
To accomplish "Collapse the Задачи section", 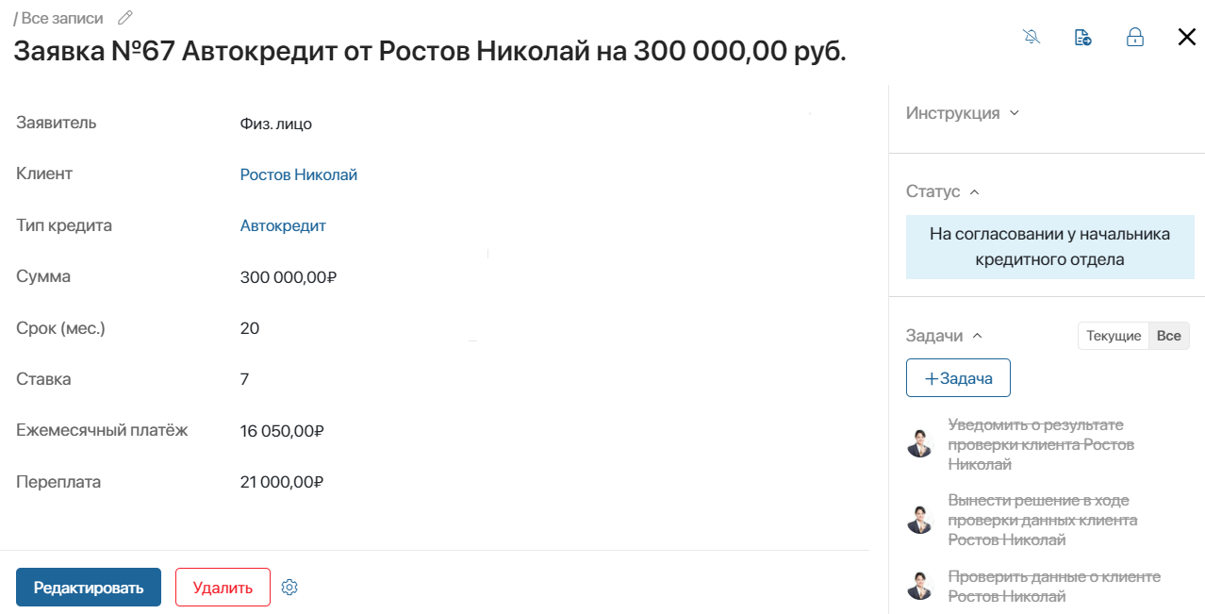I will 944,336.
